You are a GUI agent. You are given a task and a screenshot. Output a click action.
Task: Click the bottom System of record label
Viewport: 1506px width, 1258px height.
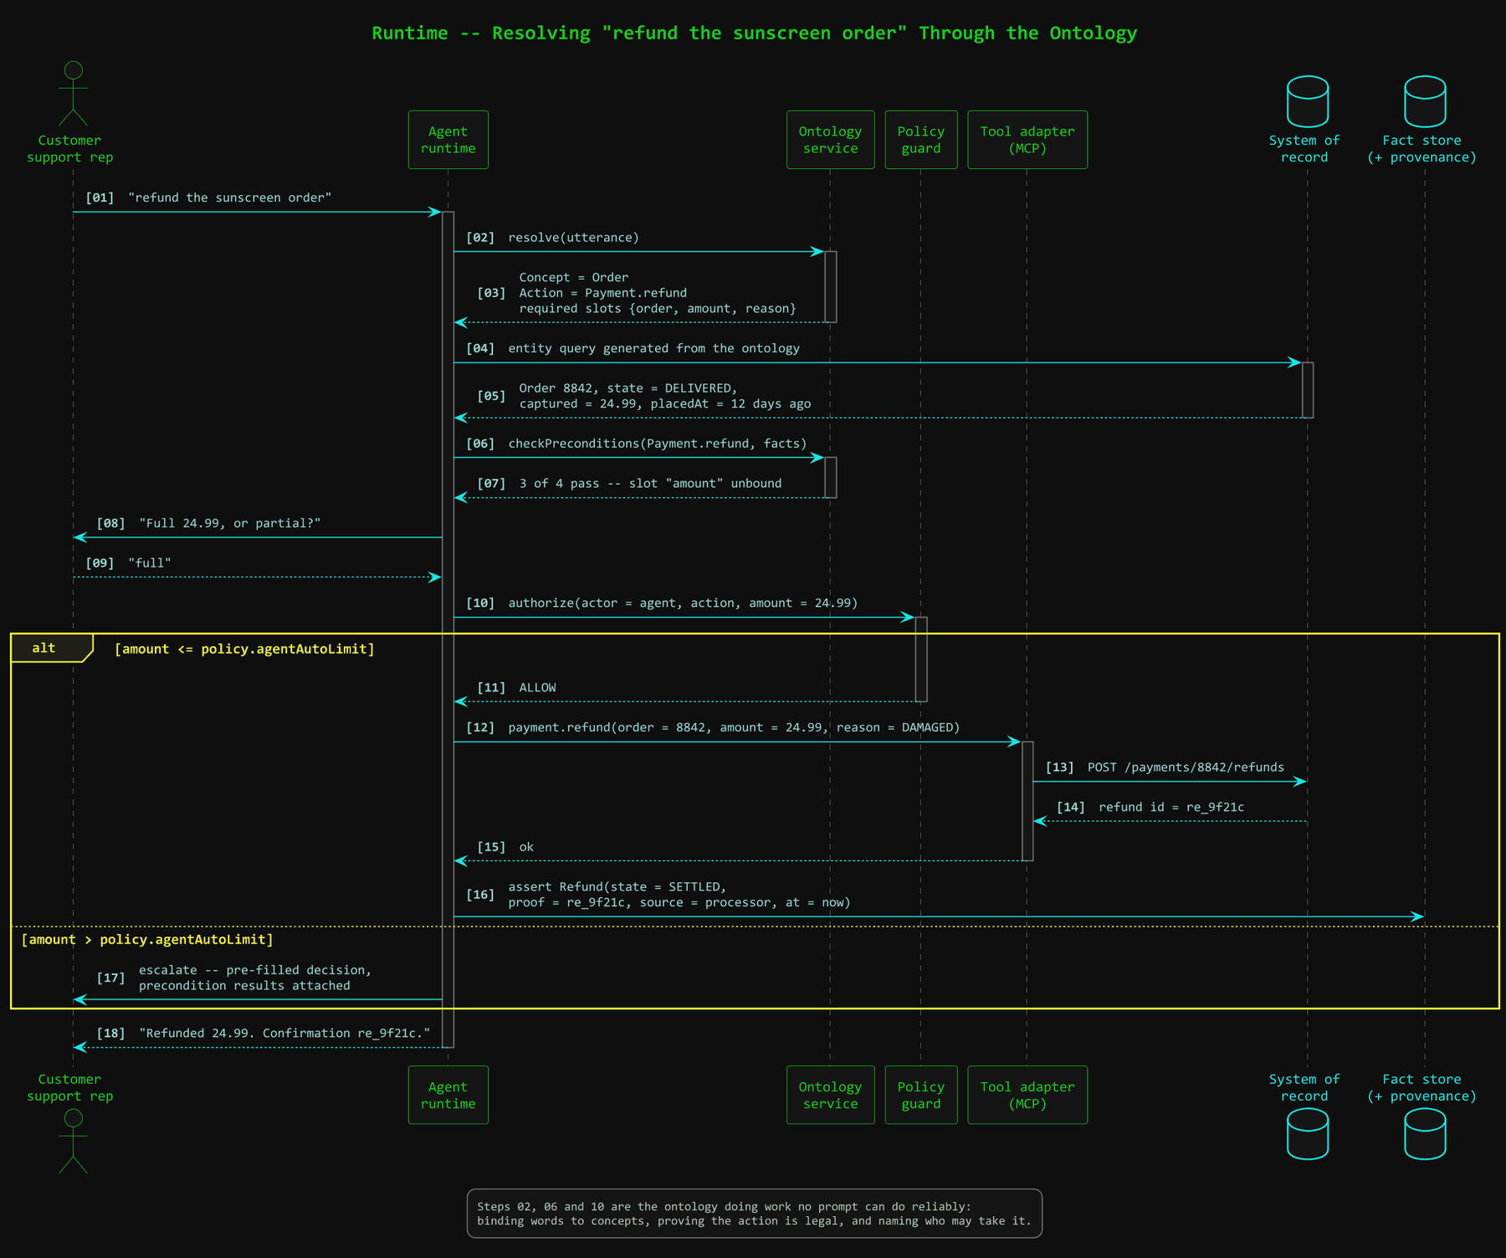(x=1304, y=1088)
